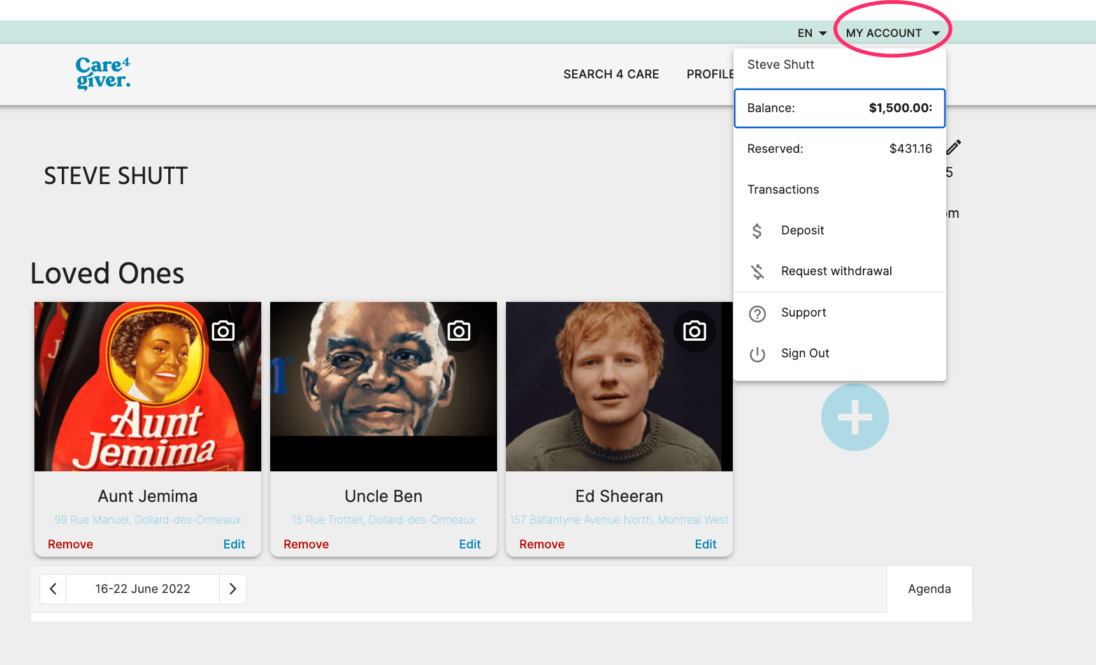
Task: Open Ed Sheeran's address 157 Ballantyne Avenue
Action: (x=619, y=520)
